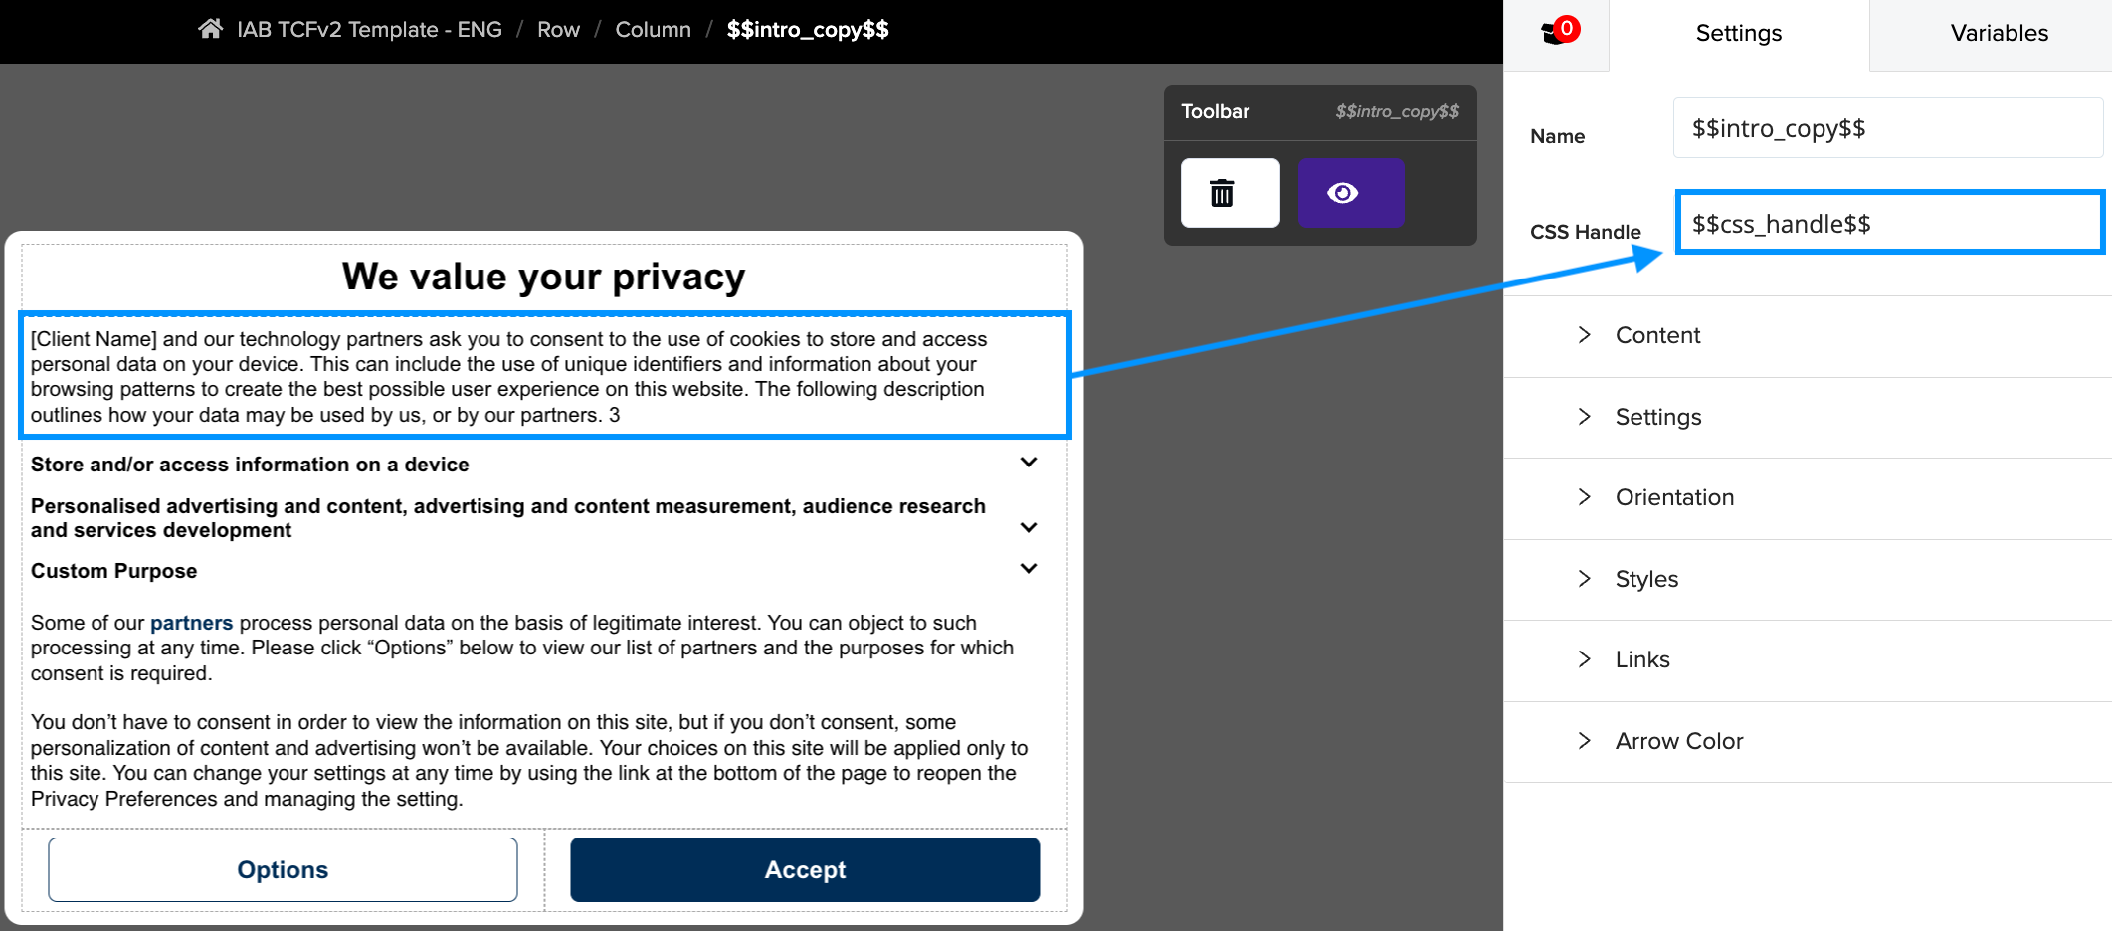
Task: Expand Personalised advertising and content chevron
Action: point(1029,528)
